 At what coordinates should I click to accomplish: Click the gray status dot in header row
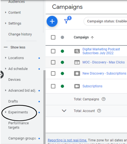click(x=62, y=37)
